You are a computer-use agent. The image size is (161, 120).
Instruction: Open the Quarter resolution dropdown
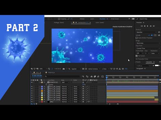76,69
